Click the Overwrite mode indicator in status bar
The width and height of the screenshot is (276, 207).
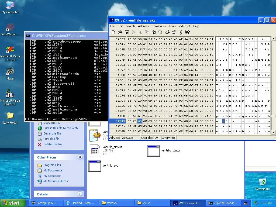168,138
